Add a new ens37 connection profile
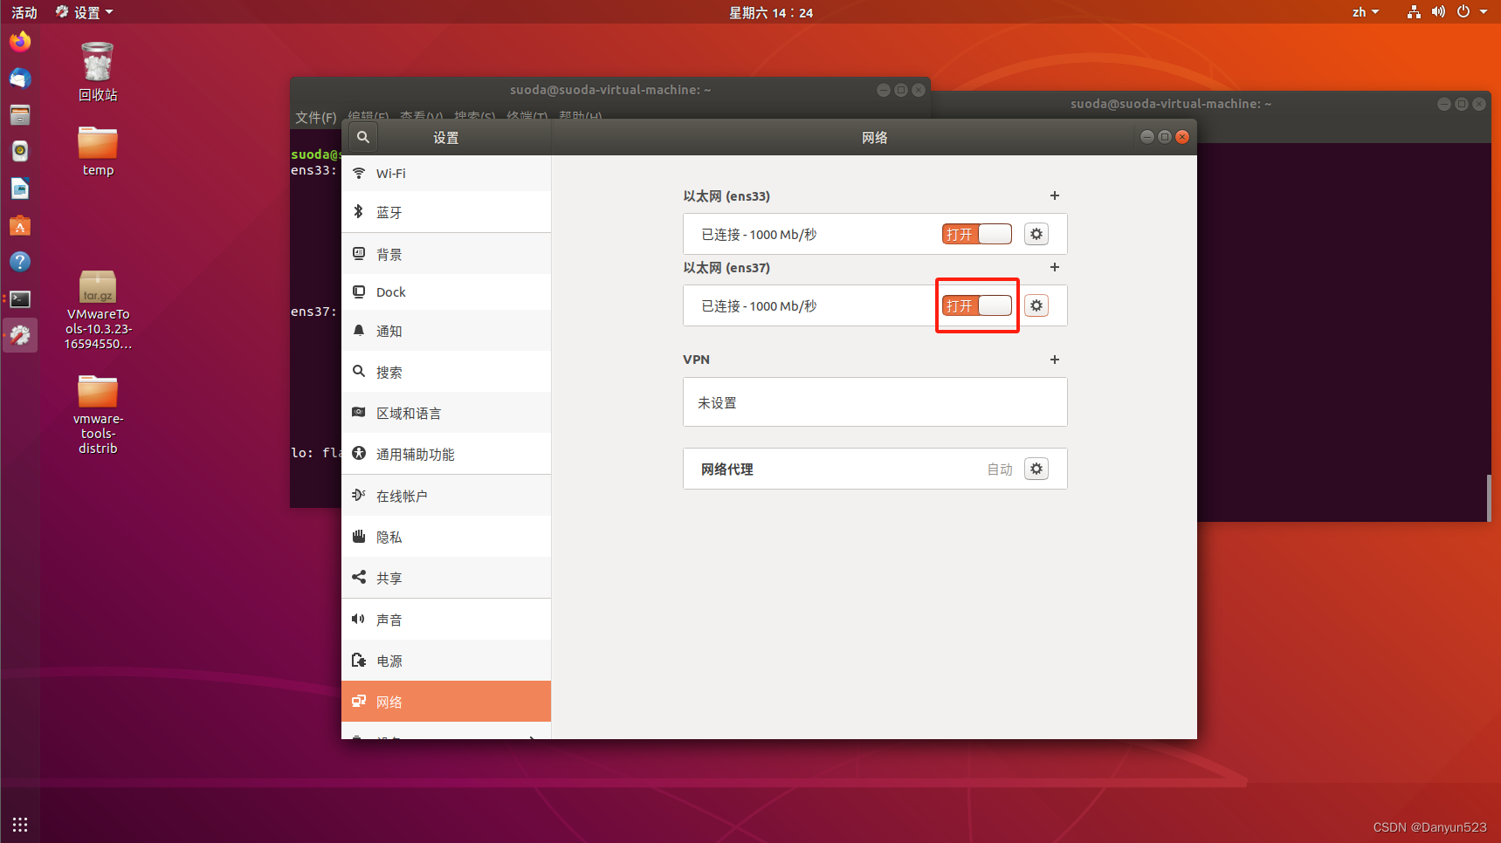The width and height of the screenshot is (1501, 843). coord(1055,267)
